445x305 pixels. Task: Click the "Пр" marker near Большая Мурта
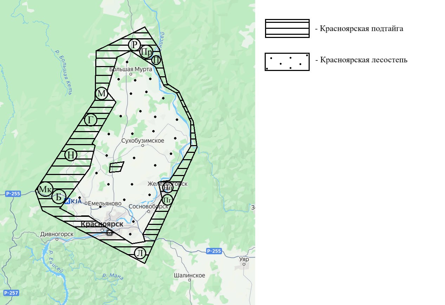pos(146,52)
